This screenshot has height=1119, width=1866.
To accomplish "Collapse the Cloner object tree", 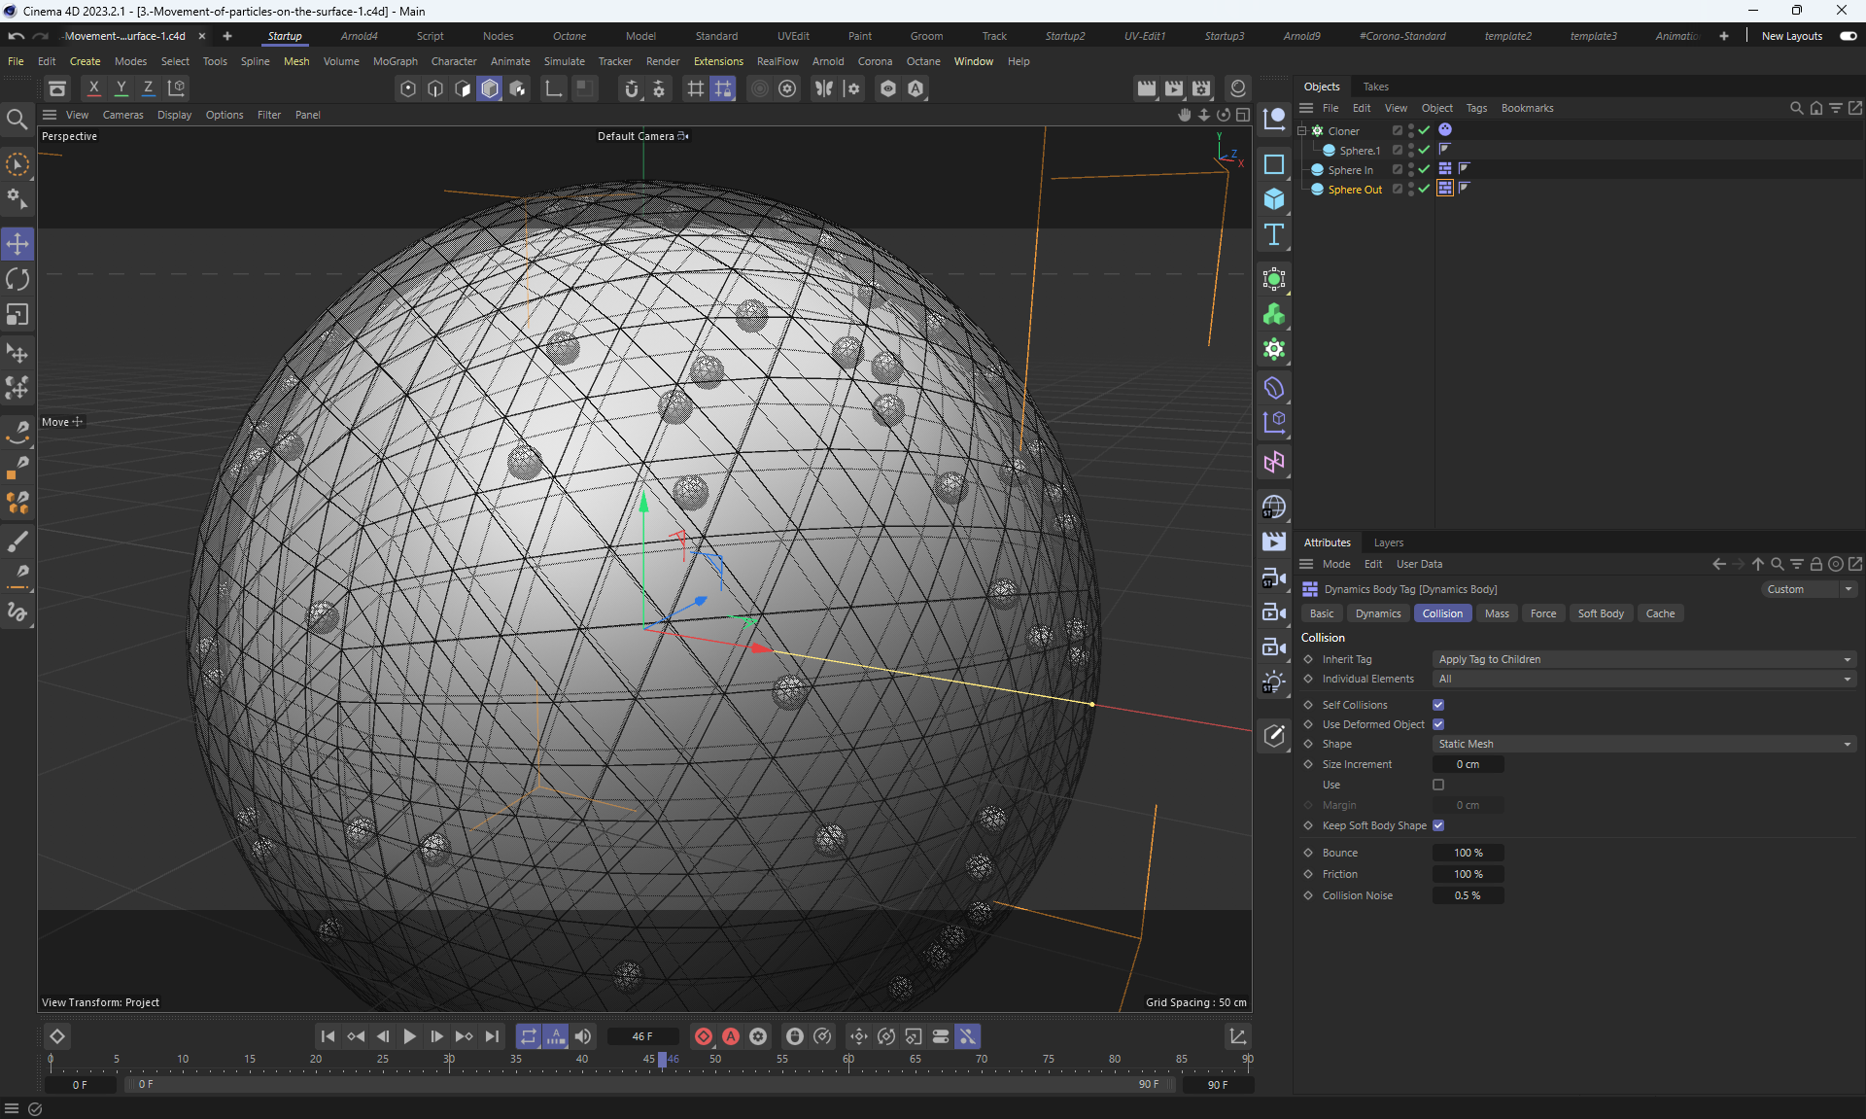I will click(1301, 130).
